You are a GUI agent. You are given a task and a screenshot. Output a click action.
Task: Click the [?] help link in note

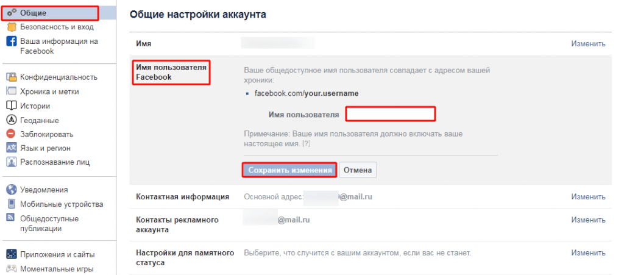pyautogui.click(x=306, y=145)
